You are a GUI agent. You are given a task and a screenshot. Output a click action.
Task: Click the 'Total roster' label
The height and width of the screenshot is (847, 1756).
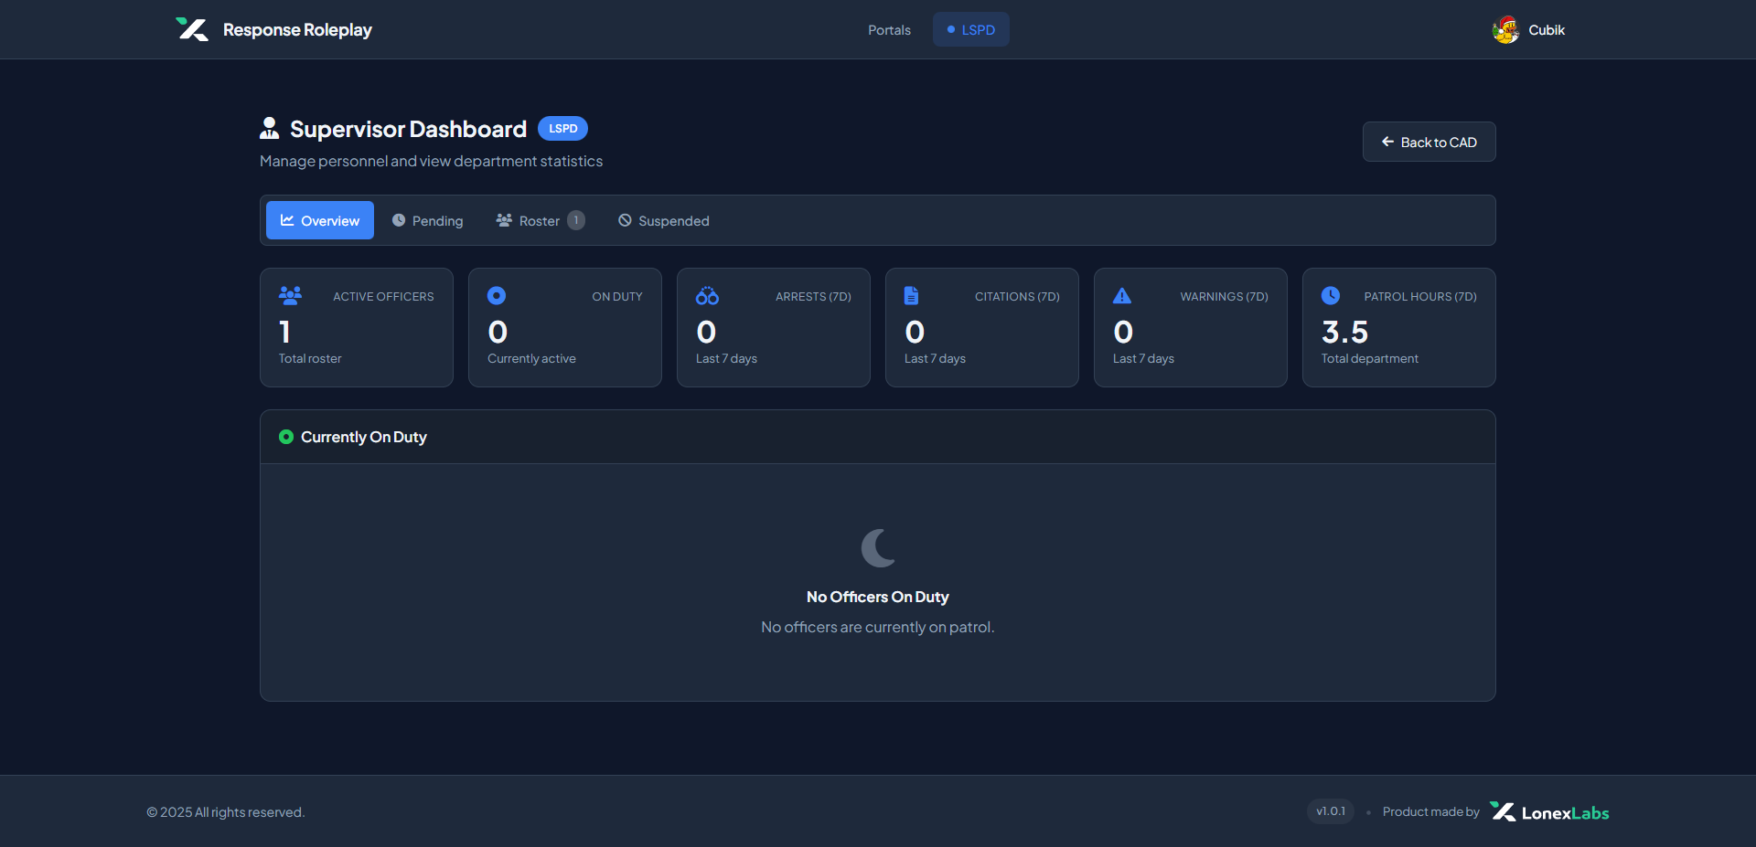(310, 358)
